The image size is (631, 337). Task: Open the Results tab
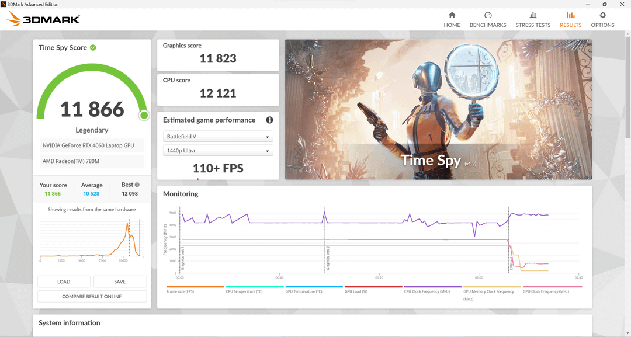570,19
